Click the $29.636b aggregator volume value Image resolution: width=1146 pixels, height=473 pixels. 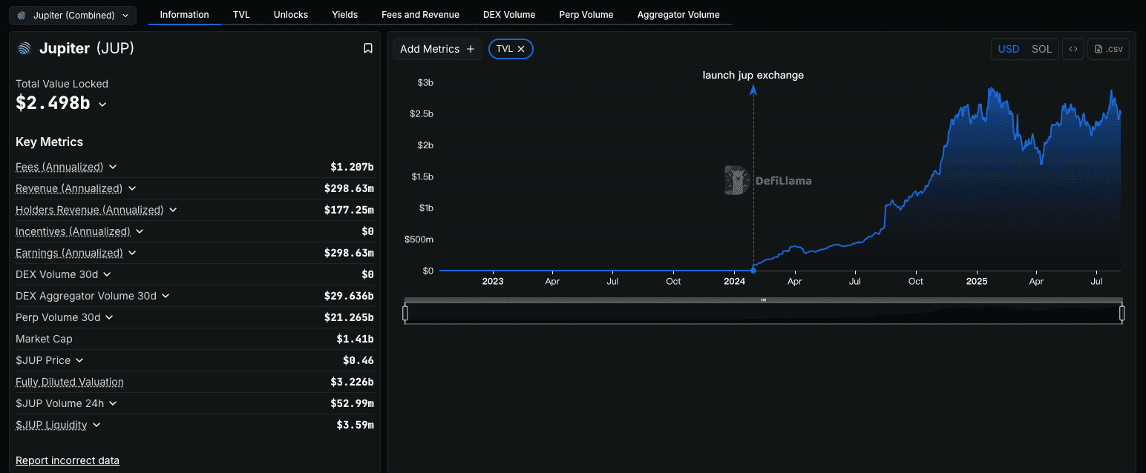point(349,296)
